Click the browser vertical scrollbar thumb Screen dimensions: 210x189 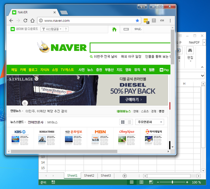tap(172, 47)
